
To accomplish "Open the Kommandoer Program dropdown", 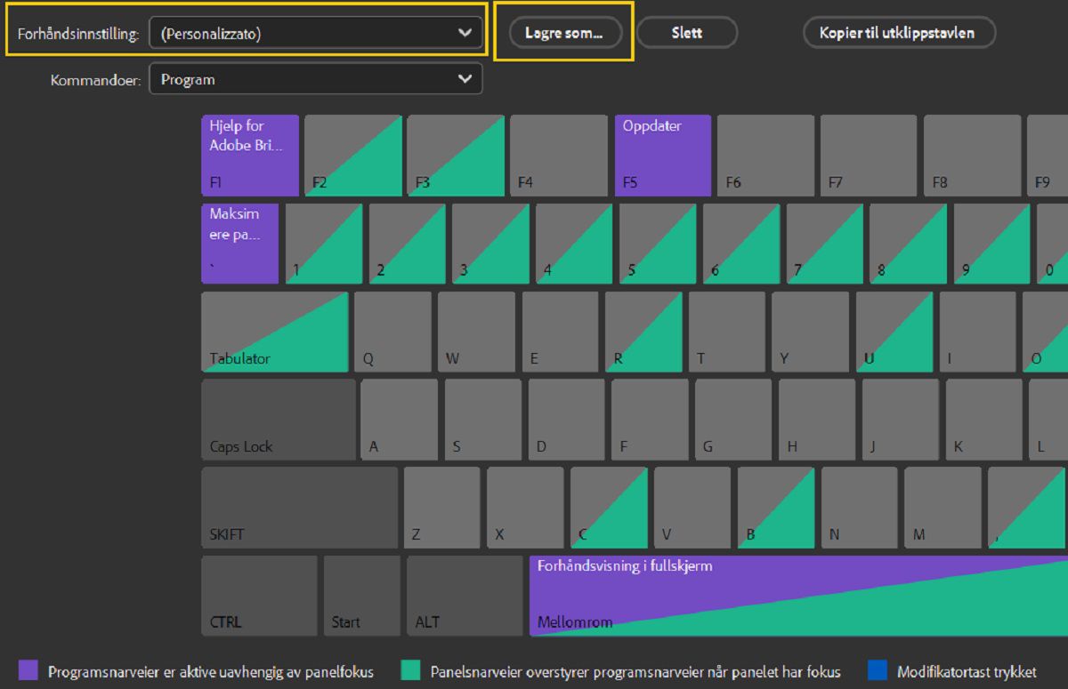I will [315, 79].
